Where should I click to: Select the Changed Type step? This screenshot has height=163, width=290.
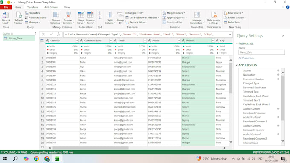coord(251,83)
